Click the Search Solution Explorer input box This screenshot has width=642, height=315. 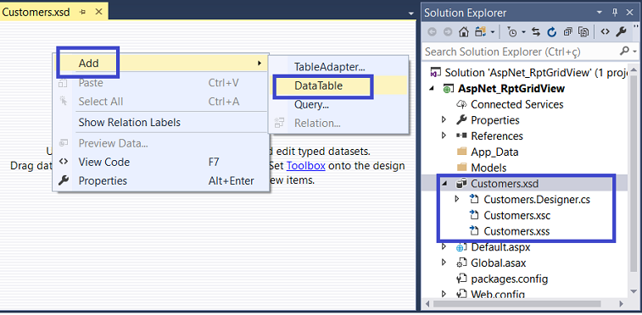point(520,52)
